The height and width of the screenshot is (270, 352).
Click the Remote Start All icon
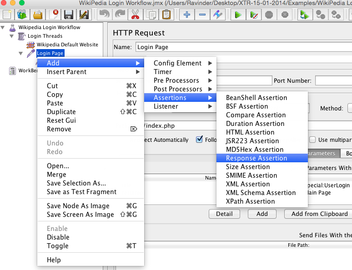click(x=305, y=15)
